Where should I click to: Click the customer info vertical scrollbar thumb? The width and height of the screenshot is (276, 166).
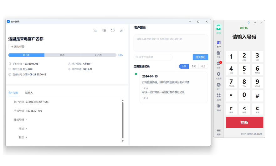[x=123, y=120]
